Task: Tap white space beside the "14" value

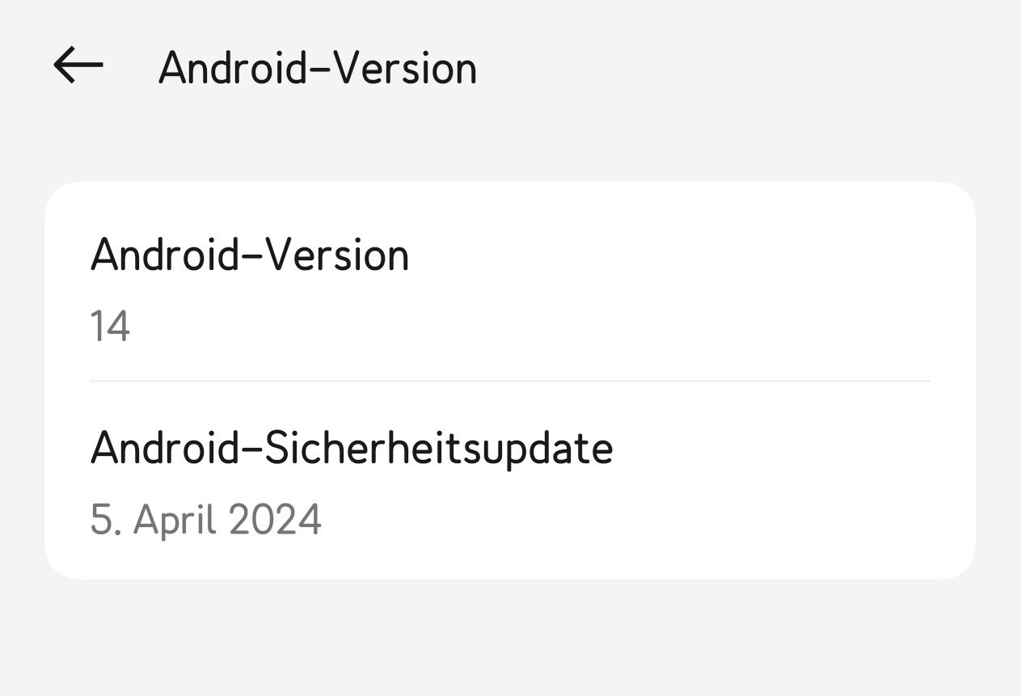Action: click(x=525, y=327)
